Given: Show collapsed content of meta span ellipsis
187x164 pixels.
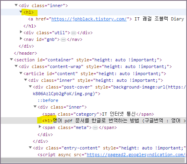Looking at the screenshot, I should pyautogui.click(x=95, y=128).
